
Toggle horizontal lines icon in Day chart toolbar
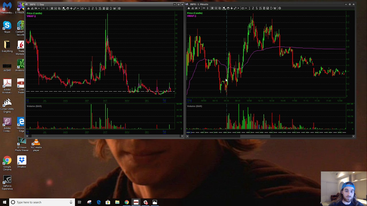tap(44, 8)
